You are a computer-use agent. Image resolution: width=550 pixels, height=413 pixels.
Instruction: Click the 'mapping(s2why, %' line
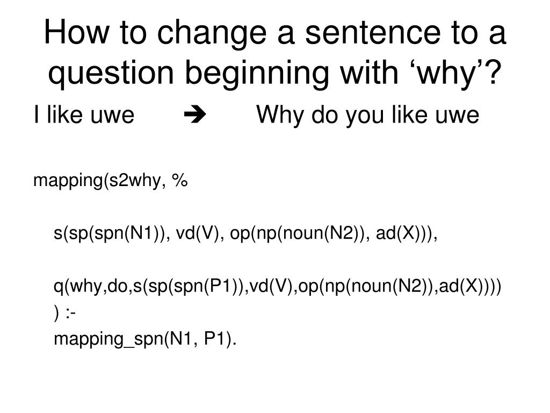tap(111, 181)
